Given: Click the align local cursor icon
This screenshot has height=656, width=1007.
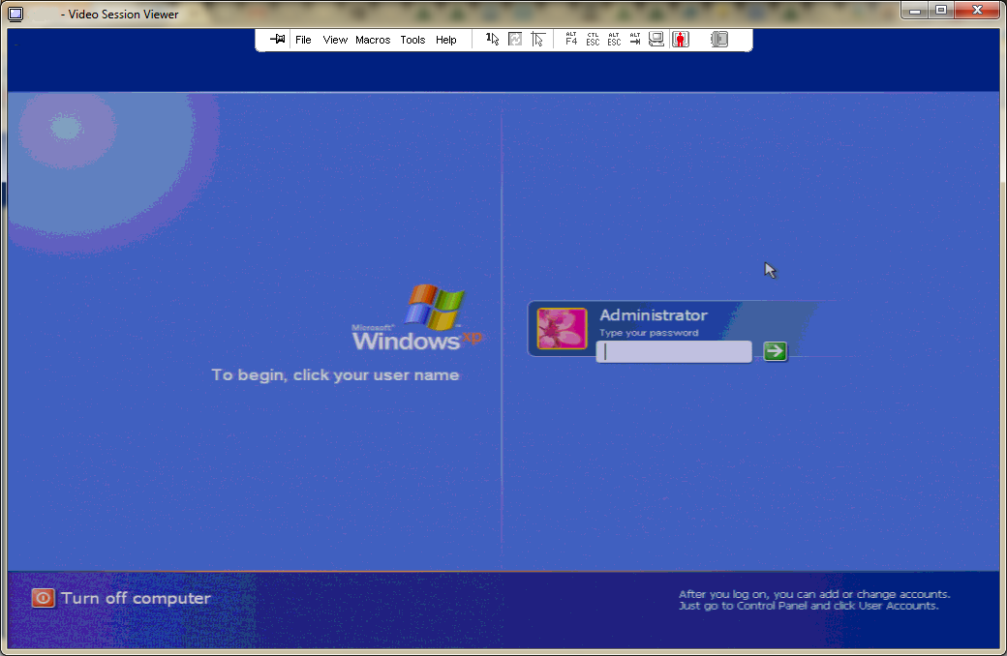Looking at the screenshot, I should 538,39.
